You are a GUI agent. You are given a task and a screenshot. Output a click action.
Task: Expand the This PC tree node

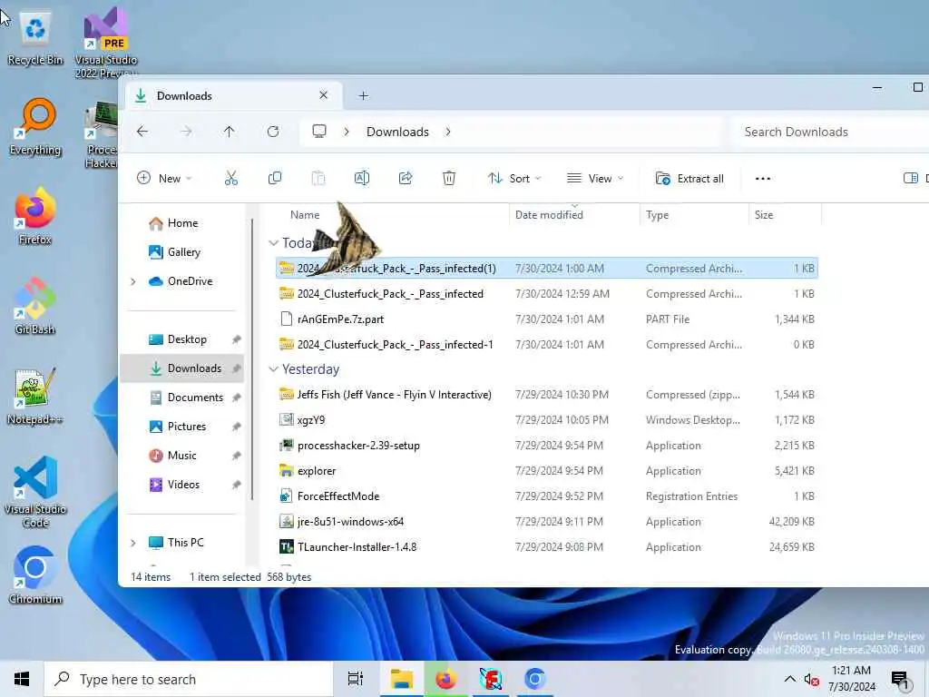pos(133,543)
